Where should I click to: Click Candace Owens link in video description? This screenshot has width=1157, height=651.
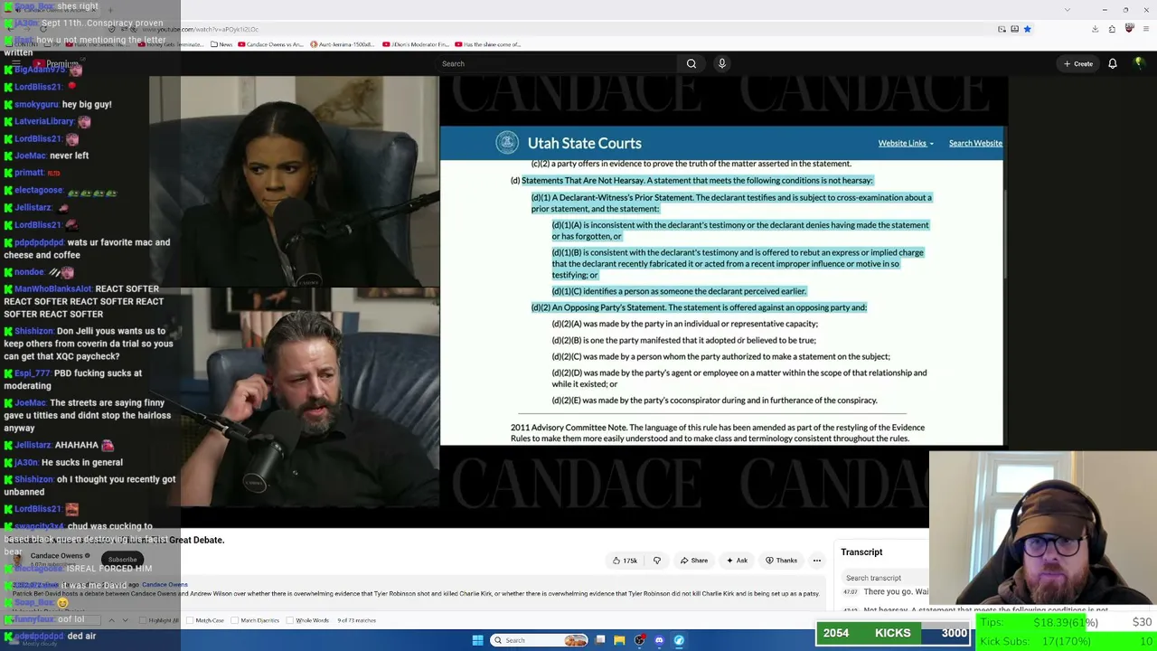click(165, 585)
